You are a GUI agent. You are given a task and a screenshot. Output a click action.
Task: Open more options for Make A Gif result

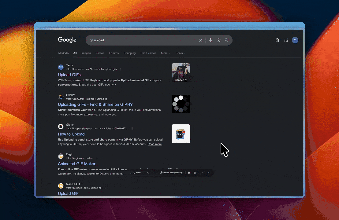(106, 188)
